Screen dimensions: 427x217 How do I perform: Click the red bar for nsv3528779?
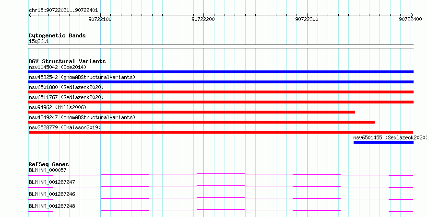pos(221,132)
